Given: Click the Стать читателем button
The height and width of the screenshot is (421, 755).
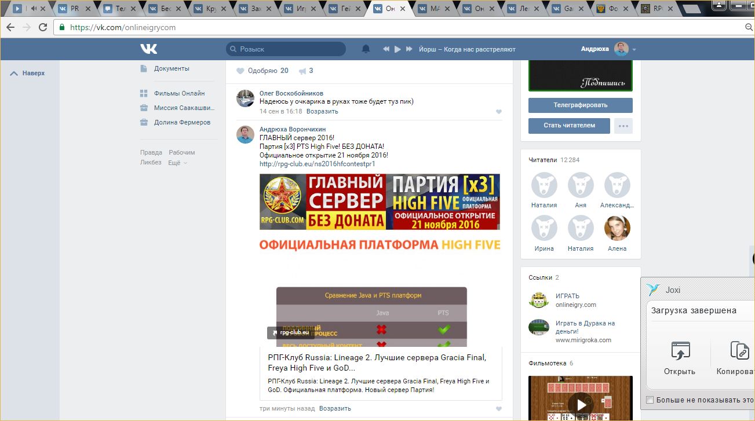Looking at the screenshot, I should click(x=569, y=126).
